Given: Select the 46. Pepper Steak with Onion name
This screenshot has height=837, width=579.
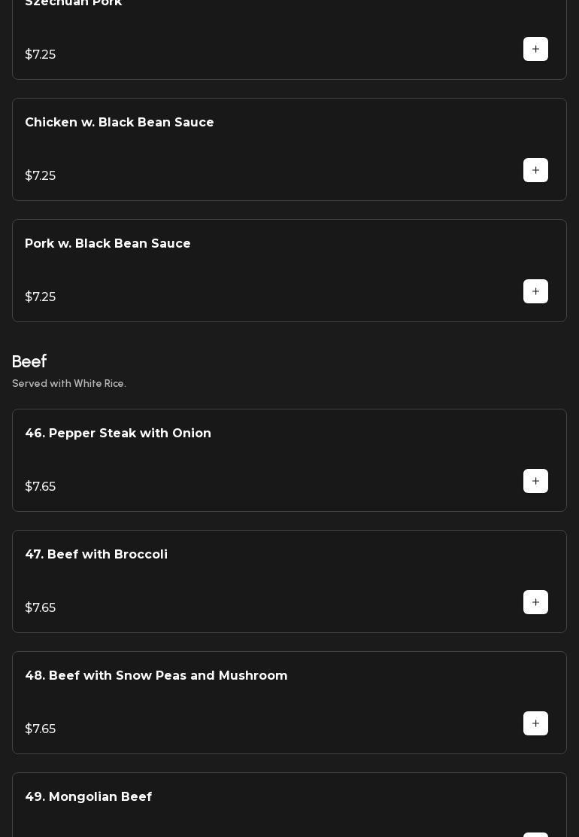Looking at the screenshot, I should pos(118,434).
